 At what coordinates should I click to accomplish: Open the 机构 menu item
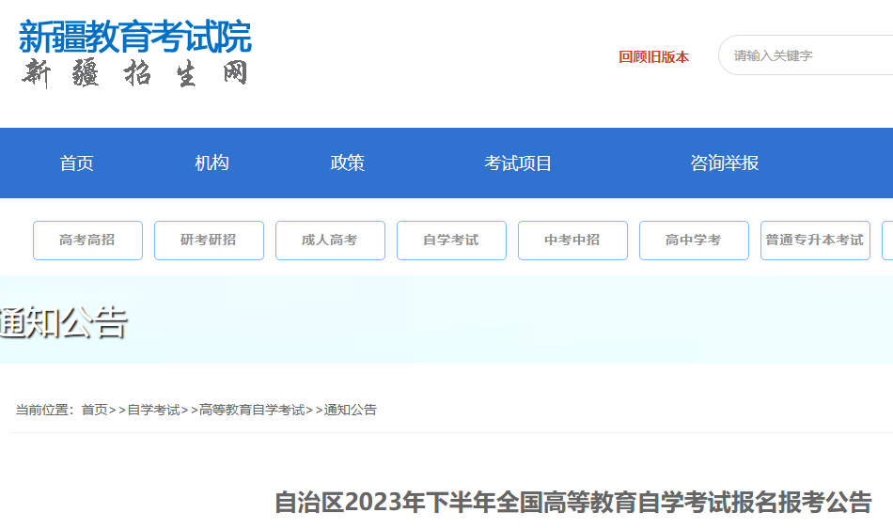point(211,163)
